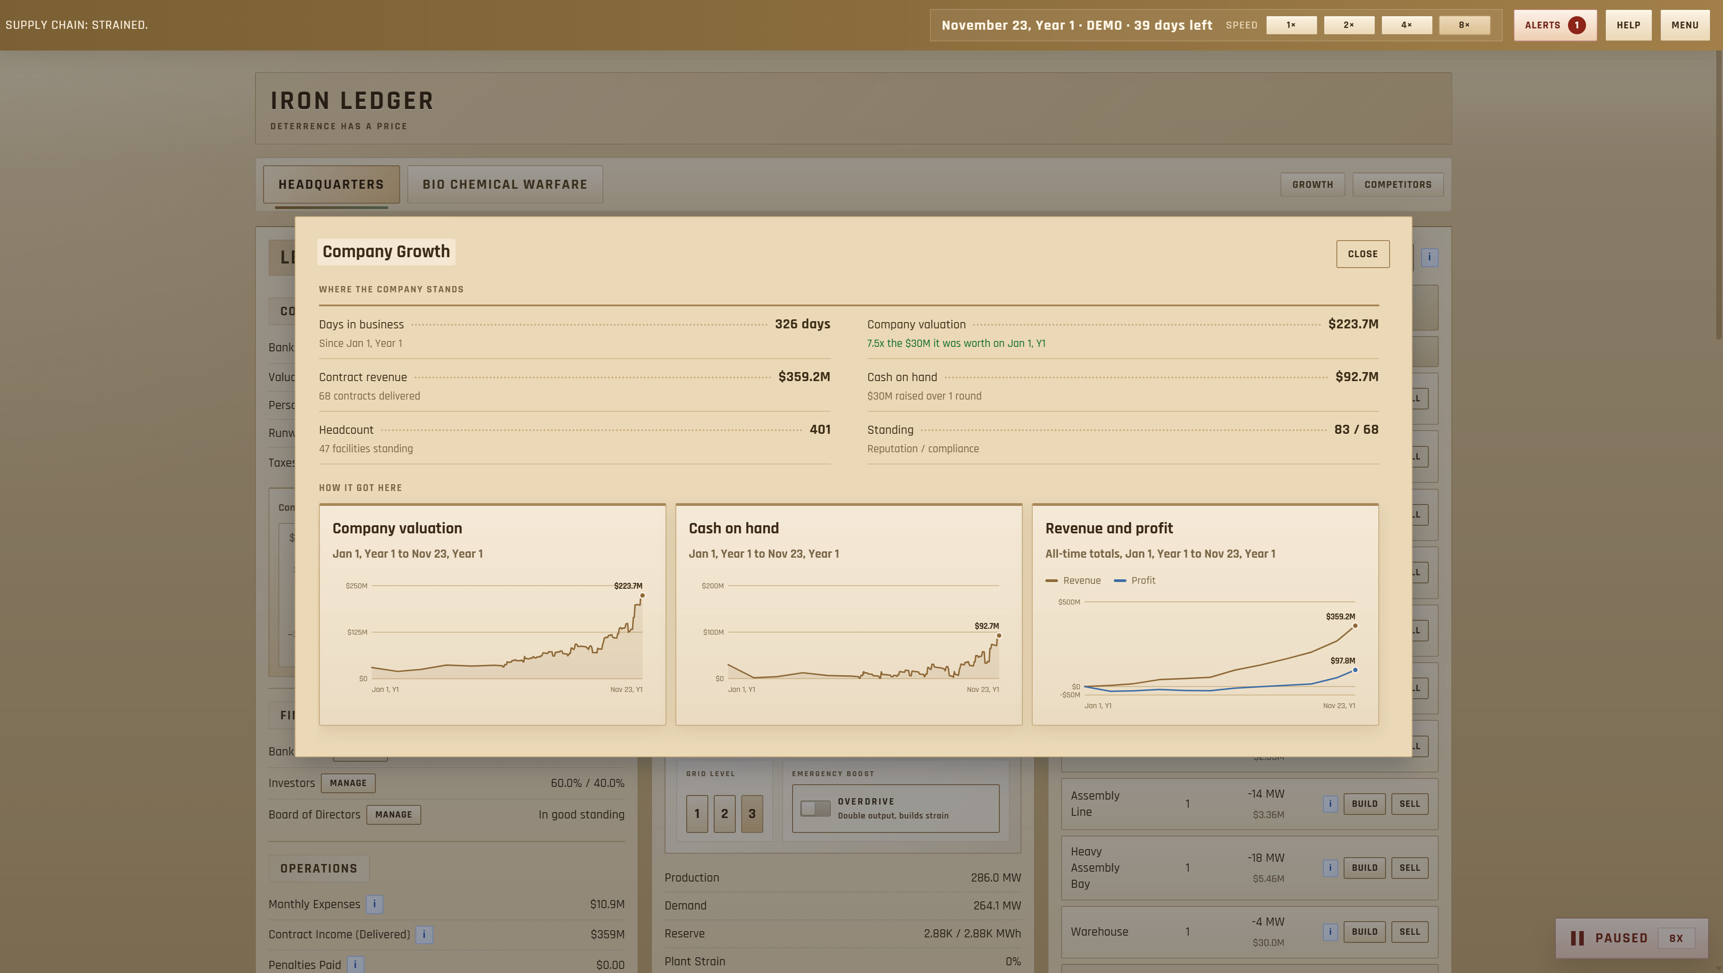Select grid level 2
The image size is (1723, 973).
coord(725,813)
